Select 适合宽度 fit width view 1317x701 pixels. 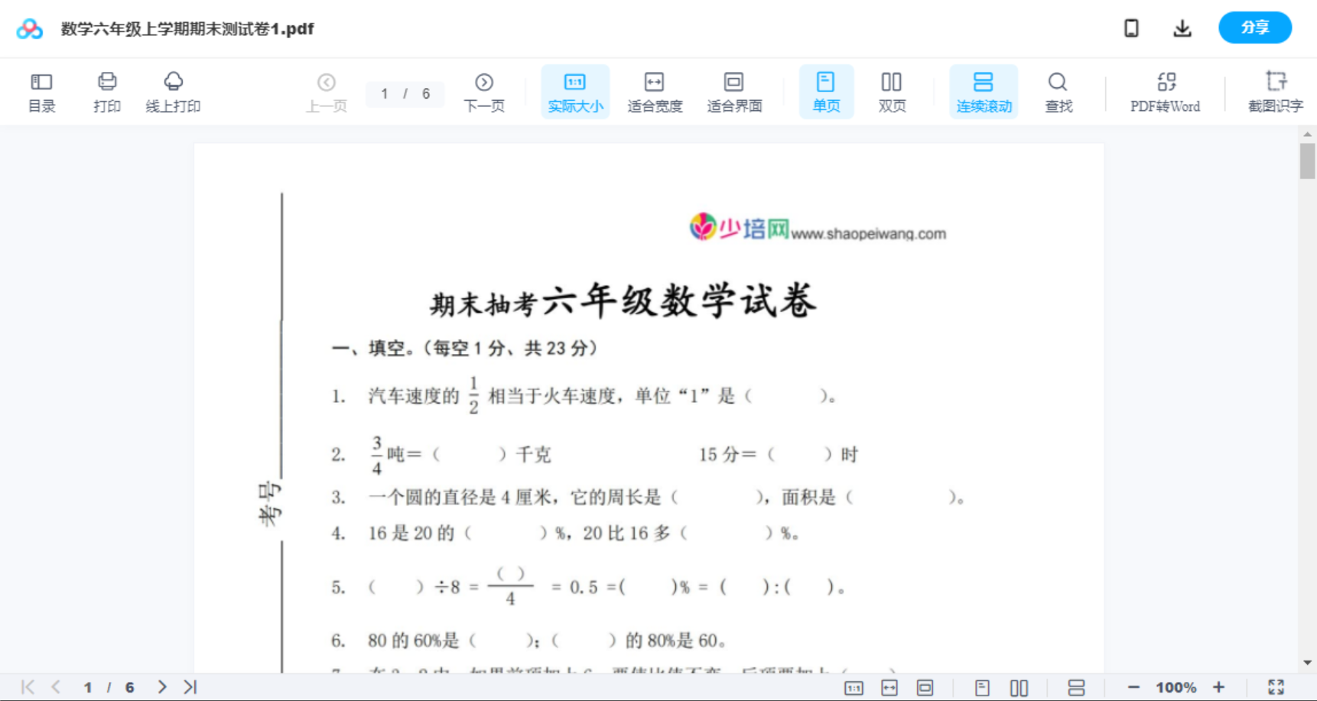655,92
